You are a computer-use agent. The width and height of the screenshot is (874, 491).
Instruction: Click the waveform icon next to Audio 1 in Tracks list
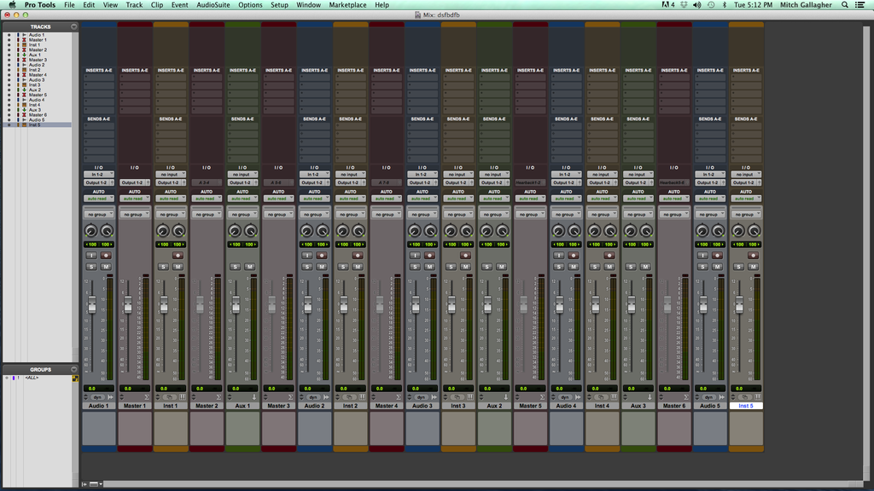coord(24,34)
